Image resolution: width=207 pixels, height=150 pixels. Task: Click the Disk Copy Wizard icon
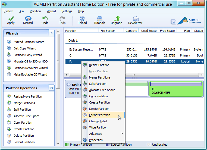[x=9, y=48]
